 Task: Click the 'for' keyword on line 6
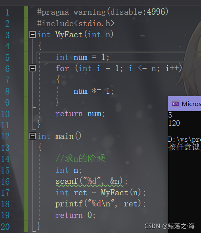coord(62,69)
